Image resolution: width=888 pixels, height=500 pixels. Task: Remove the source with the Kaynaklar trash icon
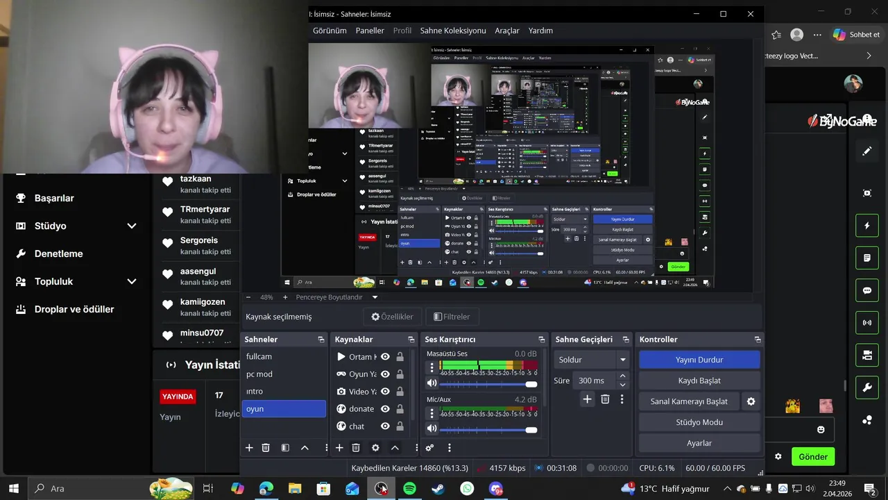[356, 448]
